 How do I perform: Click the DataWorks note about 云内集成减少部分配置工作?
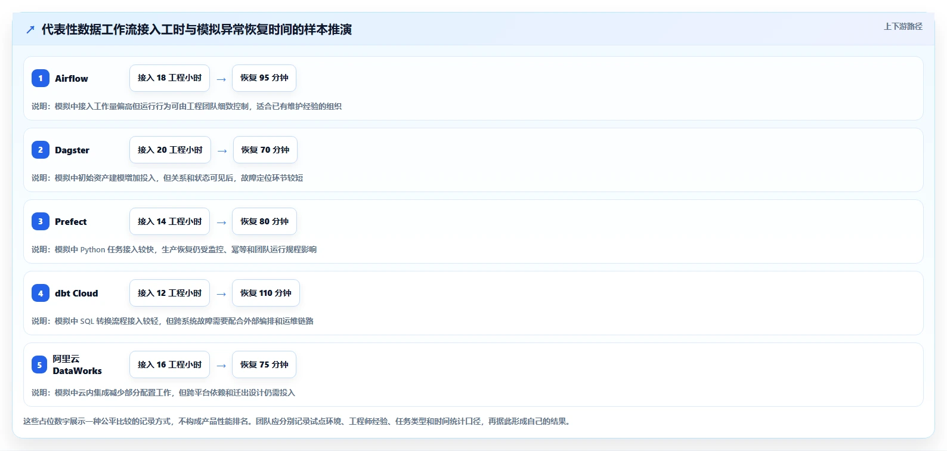pos(163,393)
